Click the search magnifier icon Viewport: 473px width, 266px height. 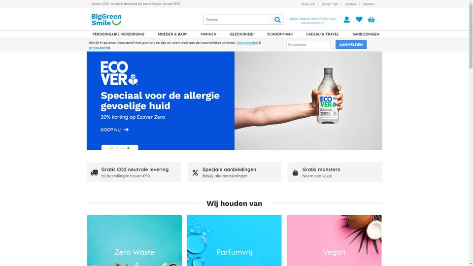277,20
